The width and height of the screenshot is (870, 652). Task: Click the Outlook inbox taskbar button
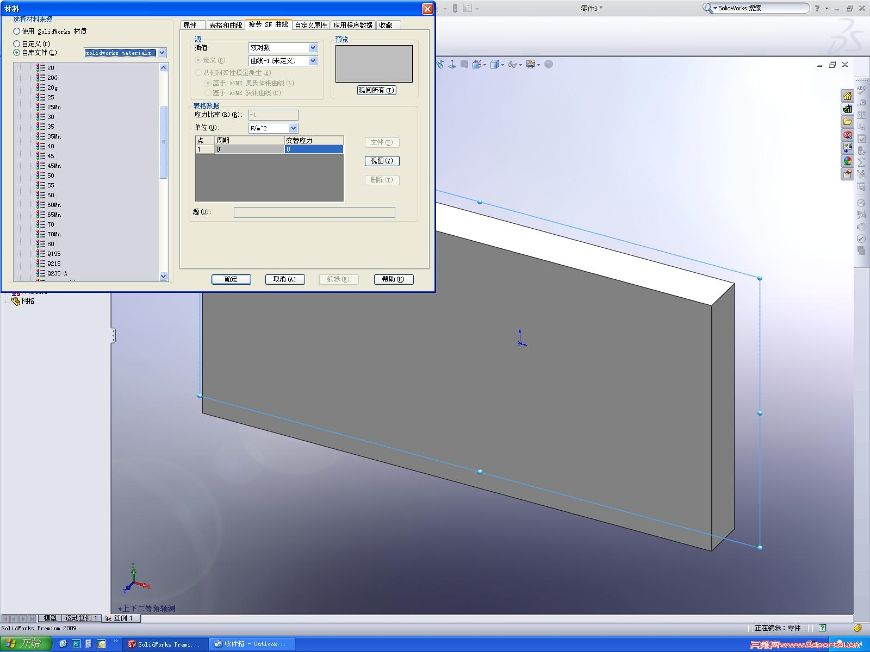point(252,644)
